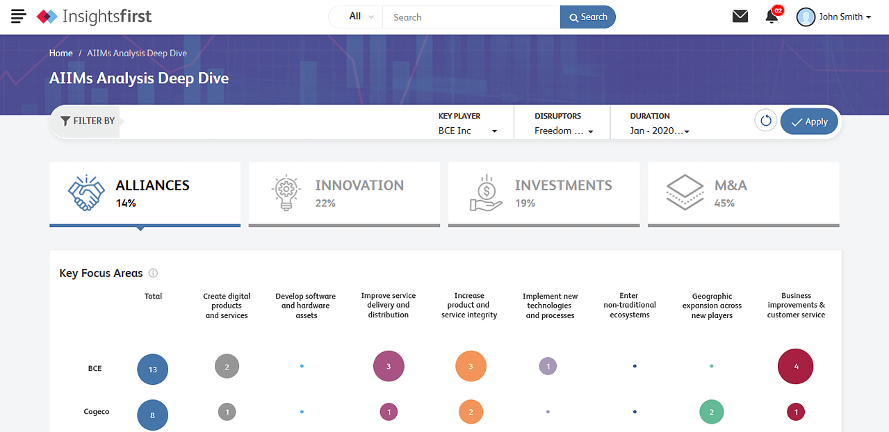Click the AIIMs Analysis Deep Dive page title
This screenshot has height=432, width=889.
click(x=139, y=78)
